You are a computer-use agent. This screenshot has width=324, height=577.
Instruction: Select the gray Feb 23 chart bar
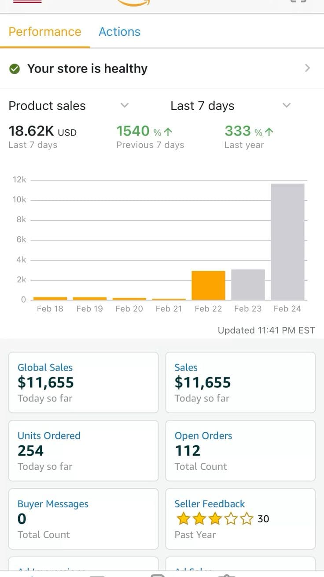pos(248,285)
